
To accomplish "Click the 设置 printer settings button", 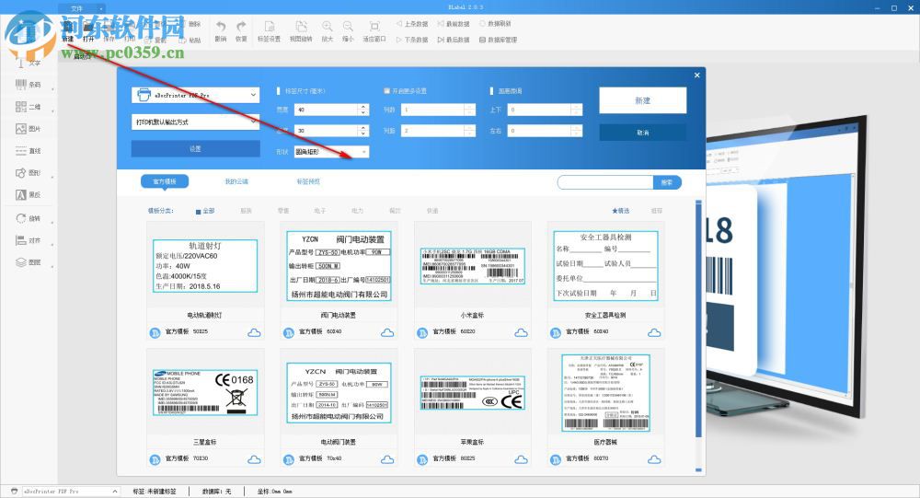I will coord(195,148).
